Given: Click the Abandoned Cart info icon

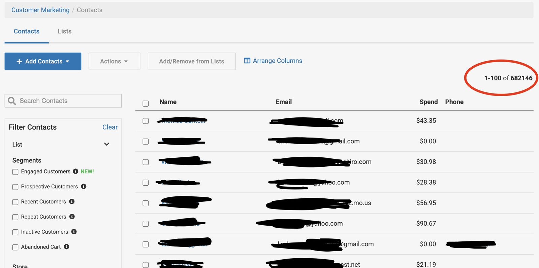Looking at the screenshot, I should click(x=67, y=247).
